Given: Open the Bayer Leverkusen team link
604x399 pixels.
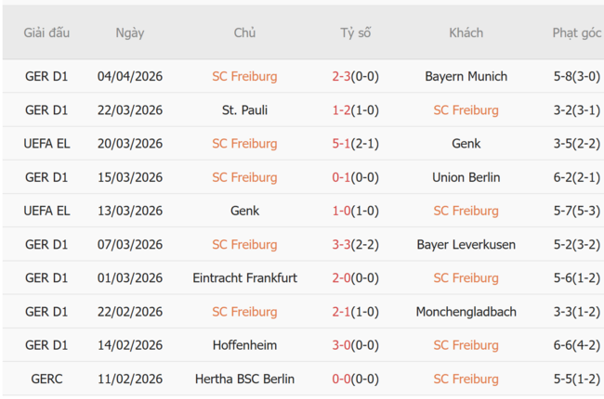Looking at the screenshot, I should click(466, 244).
